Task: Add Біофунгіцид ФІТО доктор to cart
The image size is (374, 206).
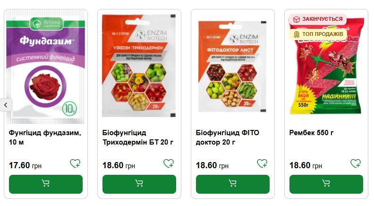Action: pyautogui.click(x=233, y=184)
